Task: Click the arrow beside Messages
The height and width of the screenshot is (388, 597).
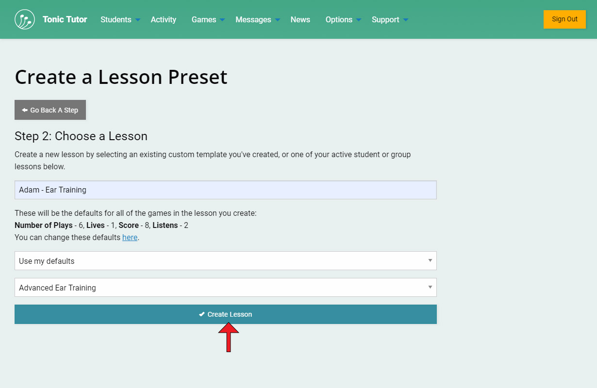Action: coord(278,20)
